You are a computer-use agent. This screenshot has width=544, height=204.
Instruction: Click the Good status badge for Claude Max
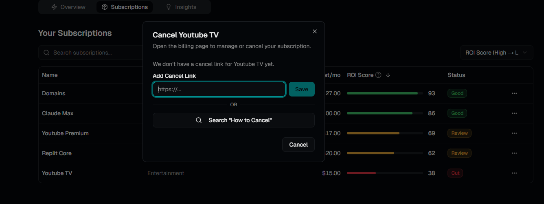457,113
